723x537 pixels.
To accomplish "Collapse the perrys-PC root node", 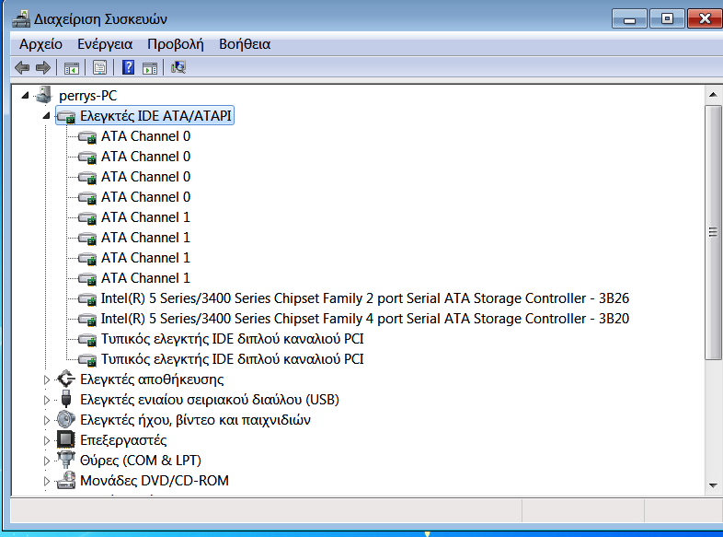I will 25,95.
